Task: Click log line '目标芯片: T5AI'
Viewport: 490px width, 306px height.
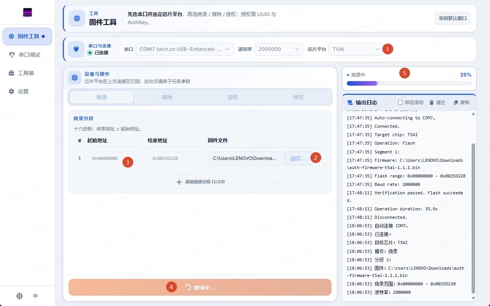Action: [x=377, y=243]
